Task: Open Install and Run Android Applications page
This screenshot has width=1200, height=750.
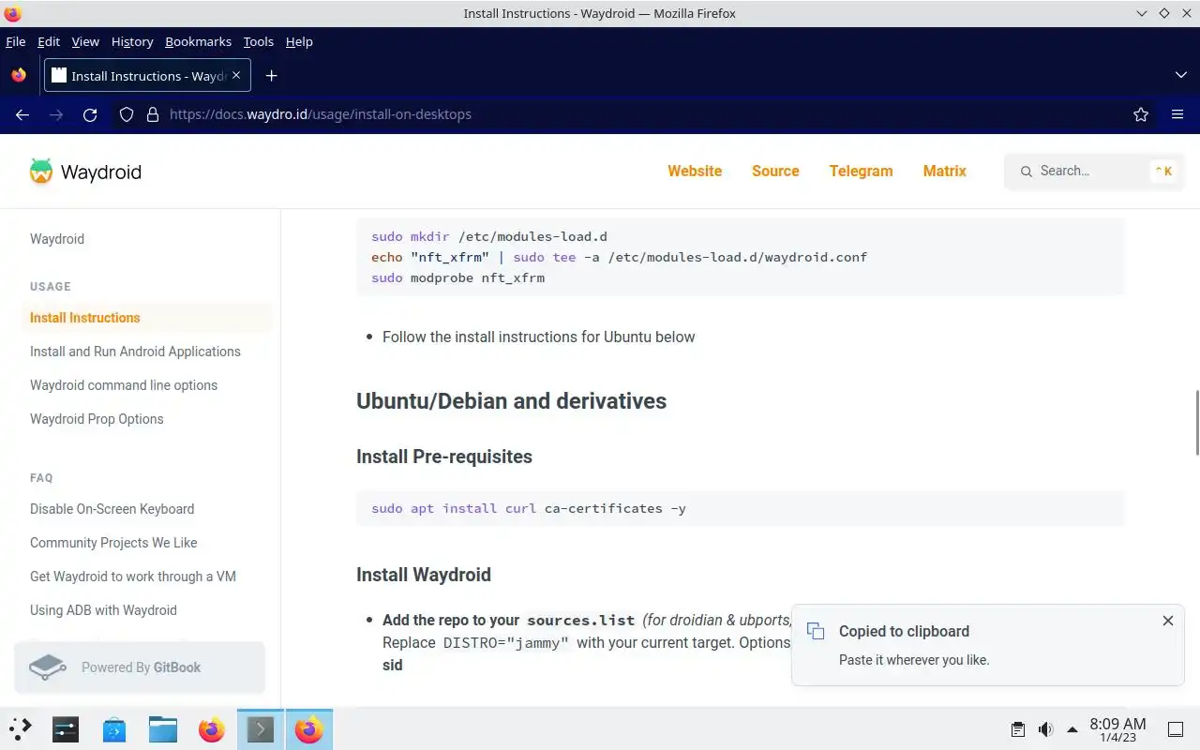Action: pos(135,352)
